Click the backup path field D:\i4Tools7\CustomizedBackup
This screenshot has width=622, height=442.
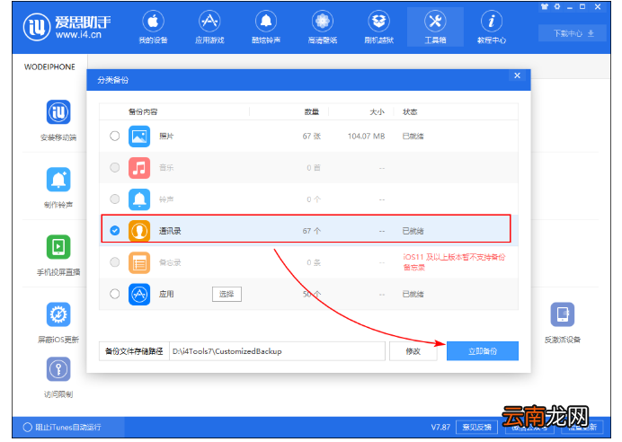pos(277,351)
